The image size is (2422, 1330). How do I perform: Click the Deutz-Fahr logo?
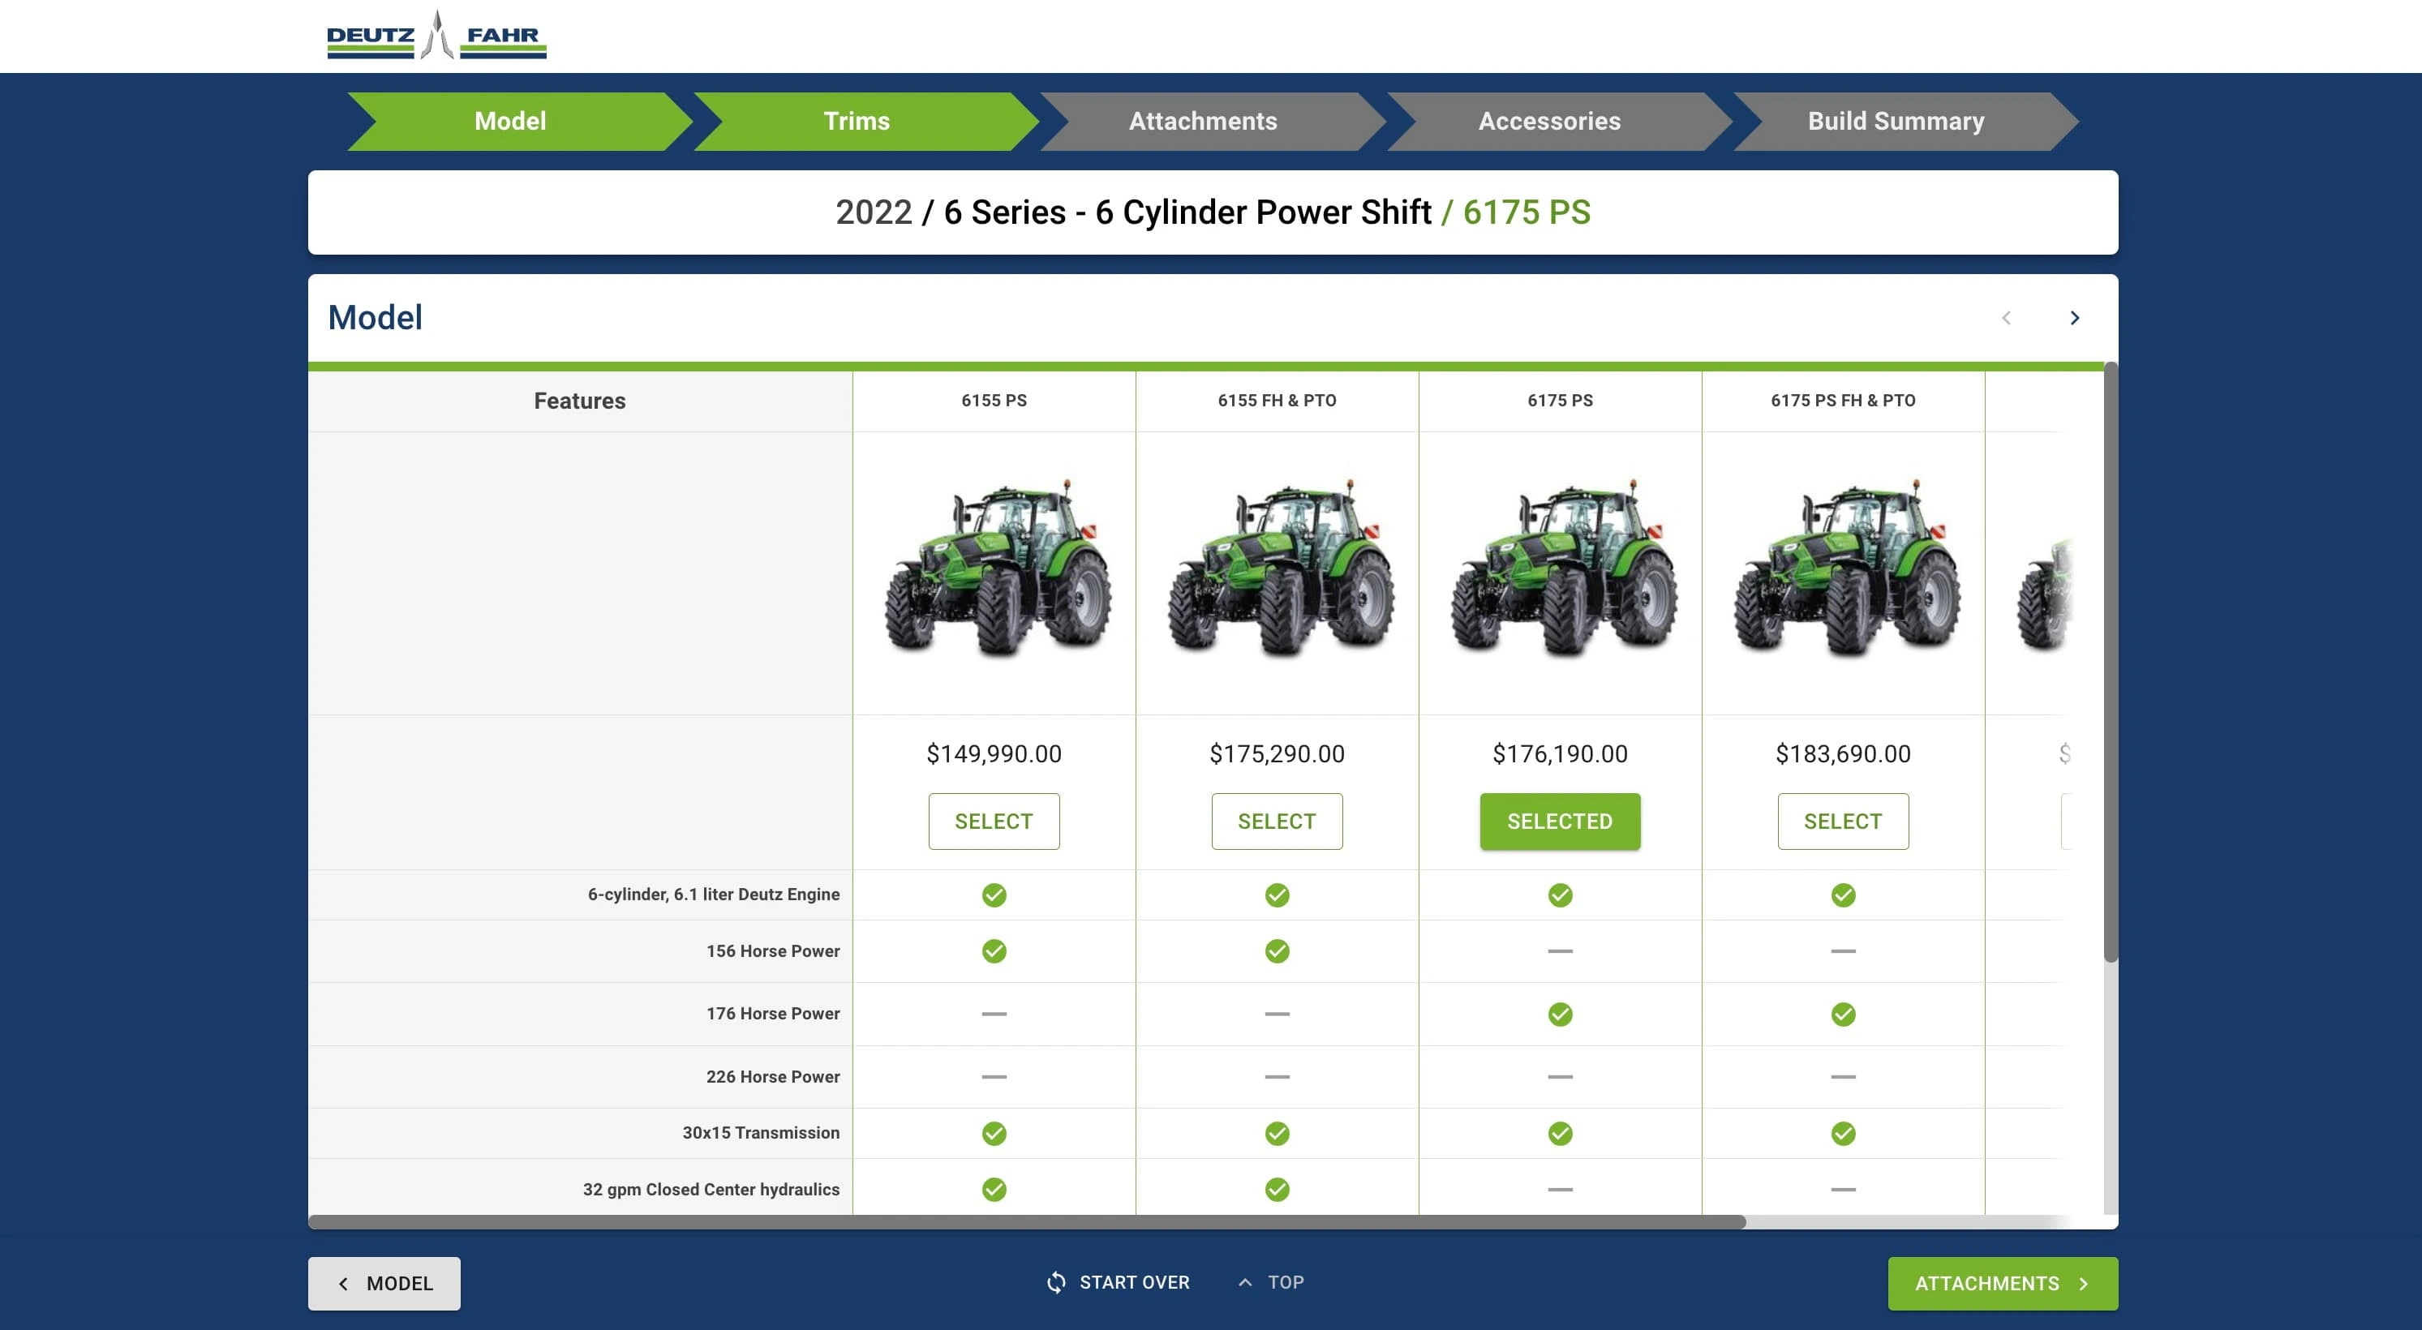[x=436, y=36]
